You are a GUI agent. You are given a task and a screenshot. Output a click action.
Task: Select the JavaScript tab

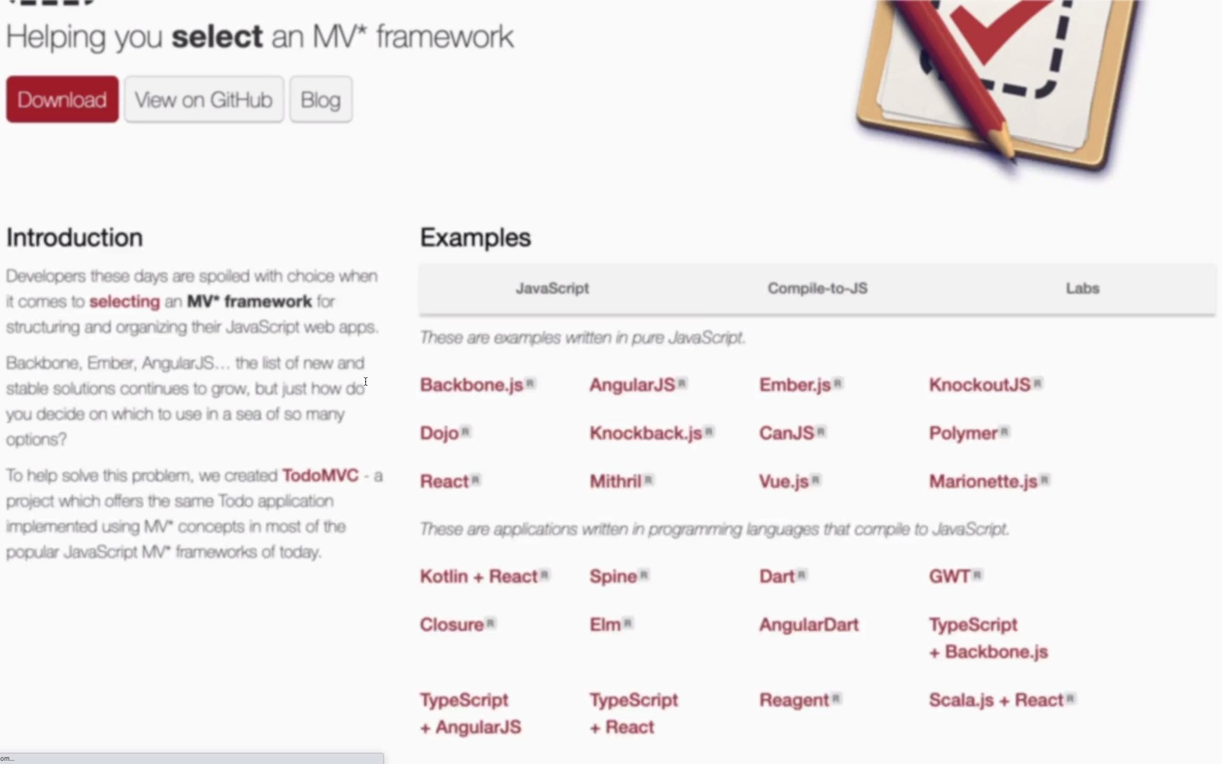coord(553,289)
